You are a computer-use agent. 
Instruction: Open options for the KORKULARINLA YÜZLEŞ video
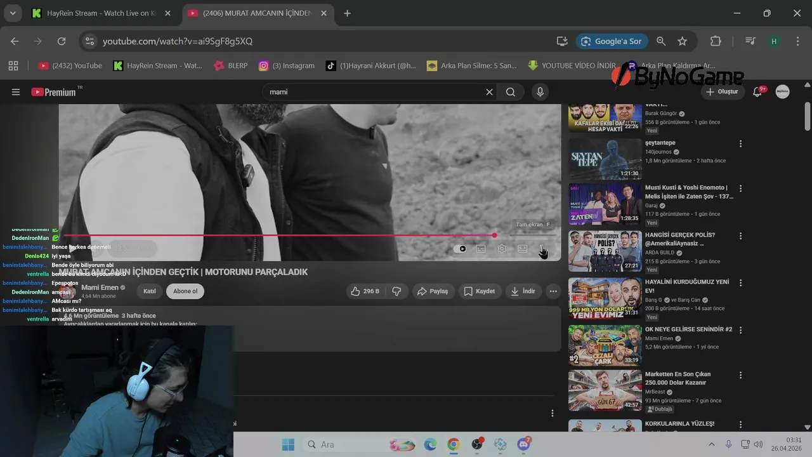740,425
